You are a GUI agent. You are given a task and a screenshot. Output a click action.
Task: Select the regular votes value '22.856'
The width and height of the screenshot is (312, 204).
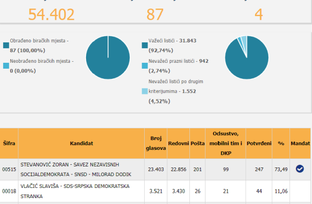(179, 170)
